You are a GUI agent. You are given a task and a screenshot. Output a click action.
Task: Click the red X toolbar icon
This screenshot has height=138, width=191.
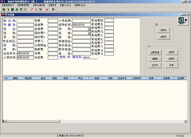pos(47,10)
